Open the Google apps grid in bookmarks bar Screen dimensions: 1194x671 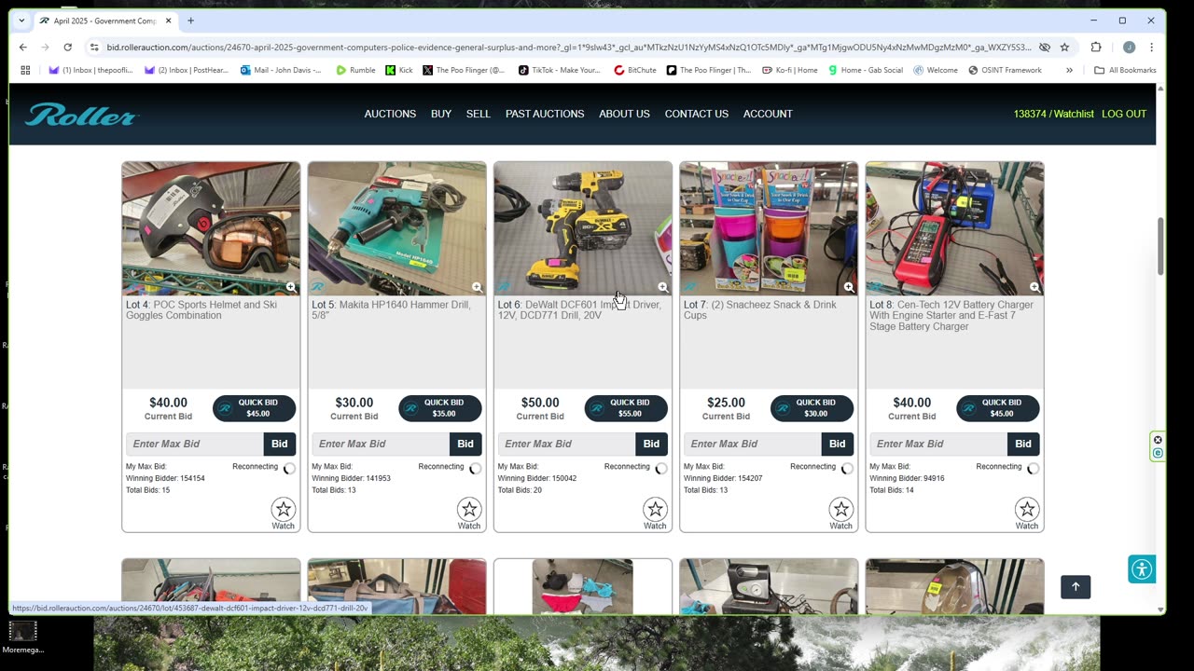click(25, 70)
